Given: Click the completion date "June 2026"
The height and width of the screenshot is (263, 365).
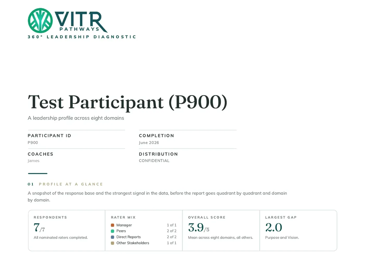Looking at the screenshot, I should click(149, 143).
